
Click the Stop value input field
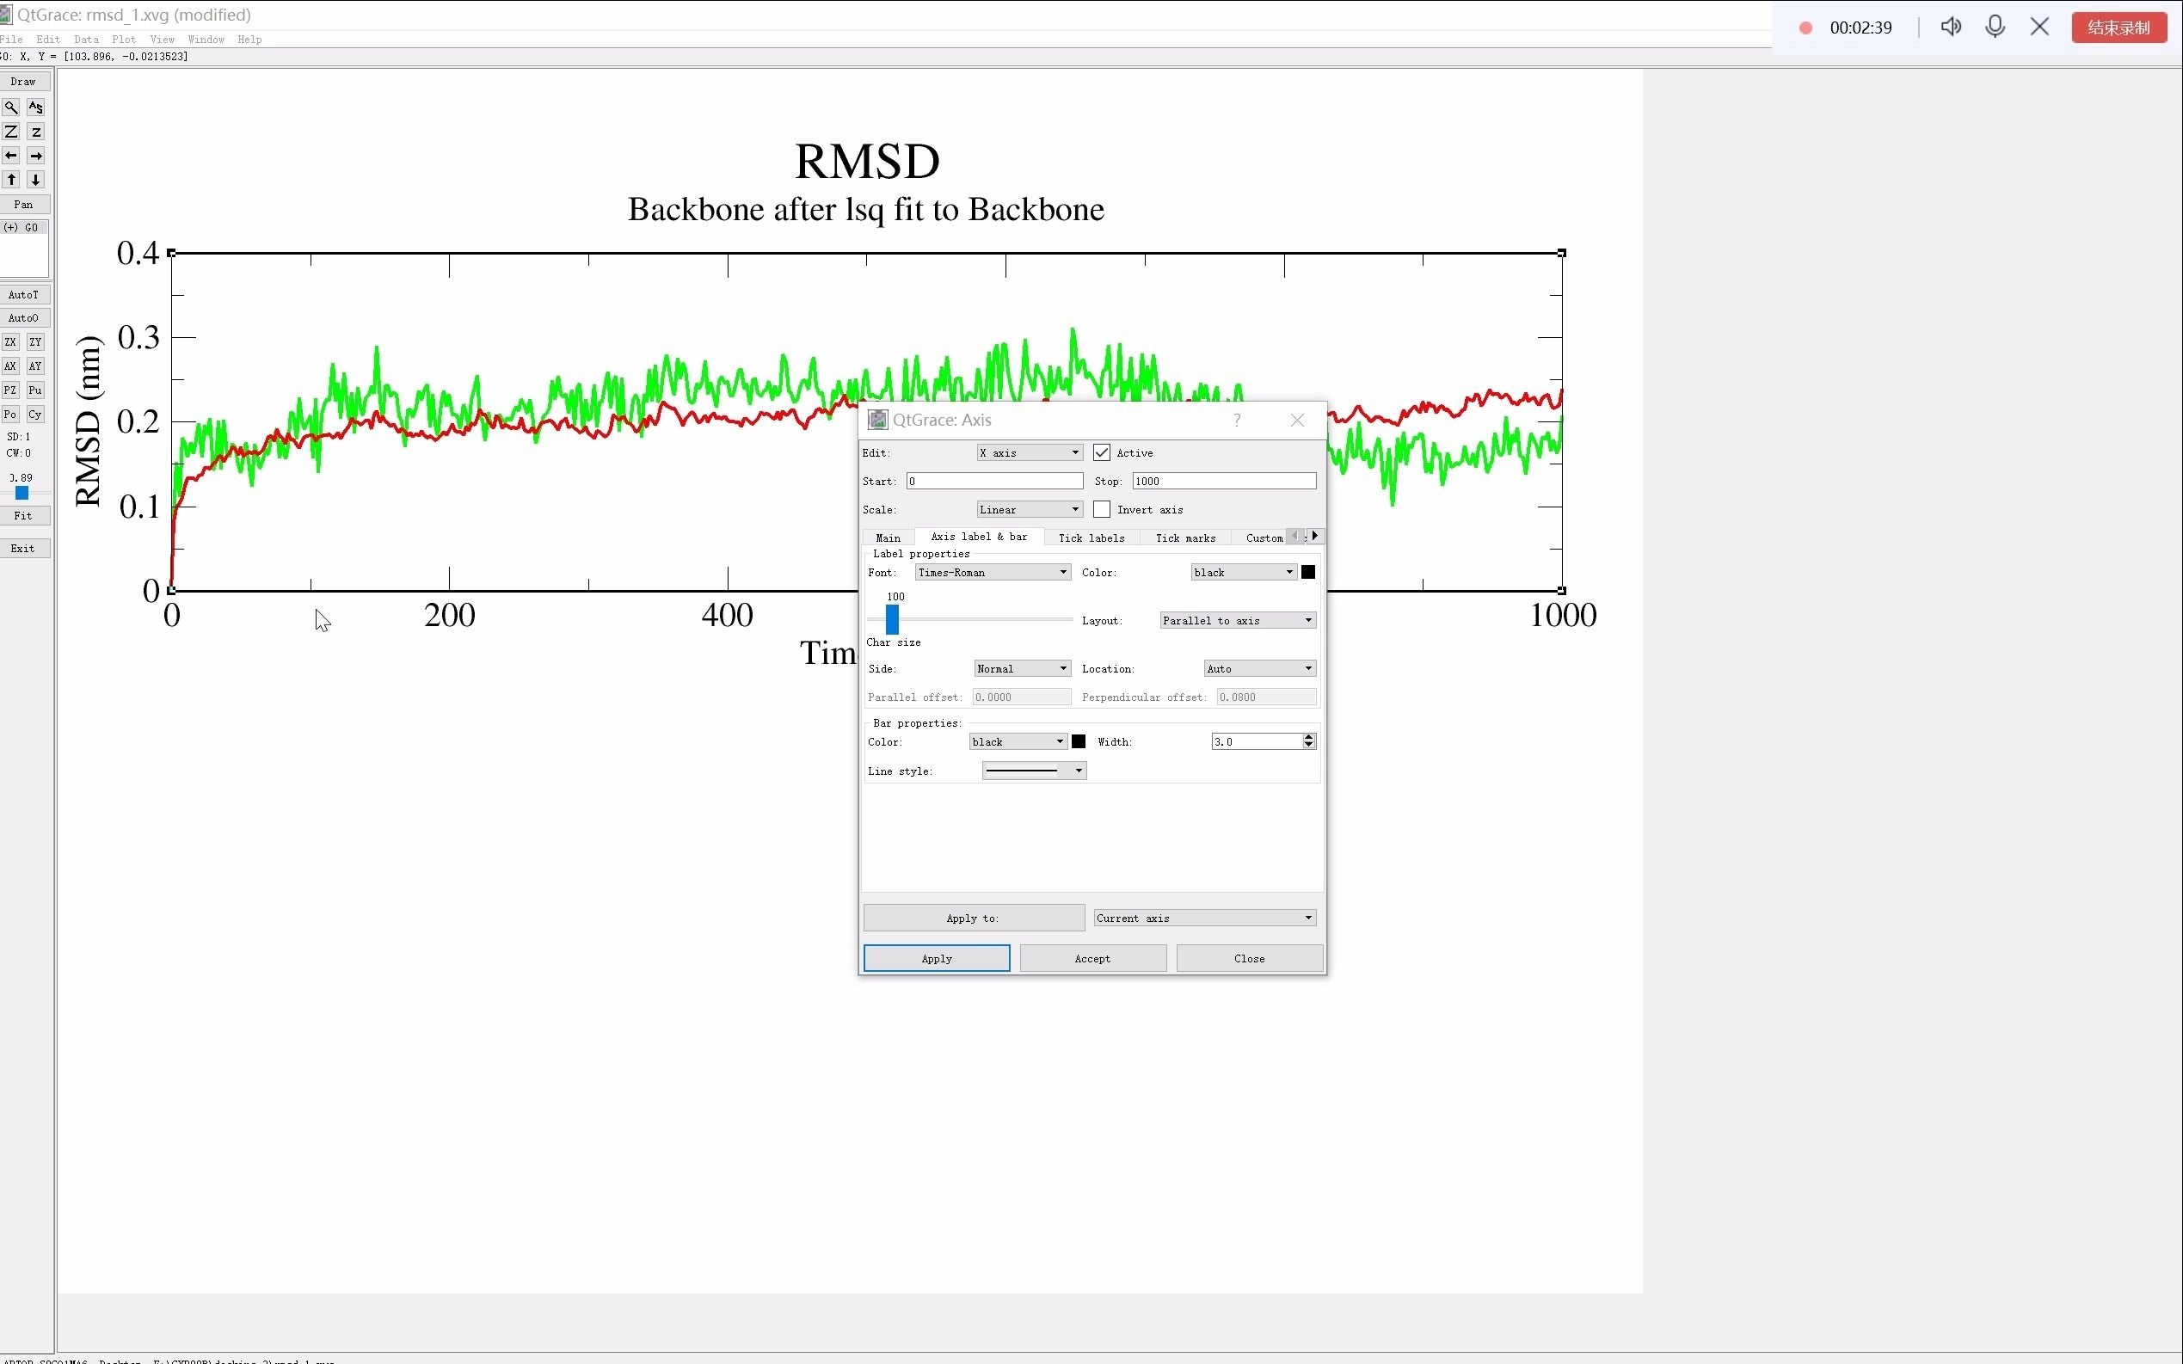pyautogui.click(x=1223, y=481)
